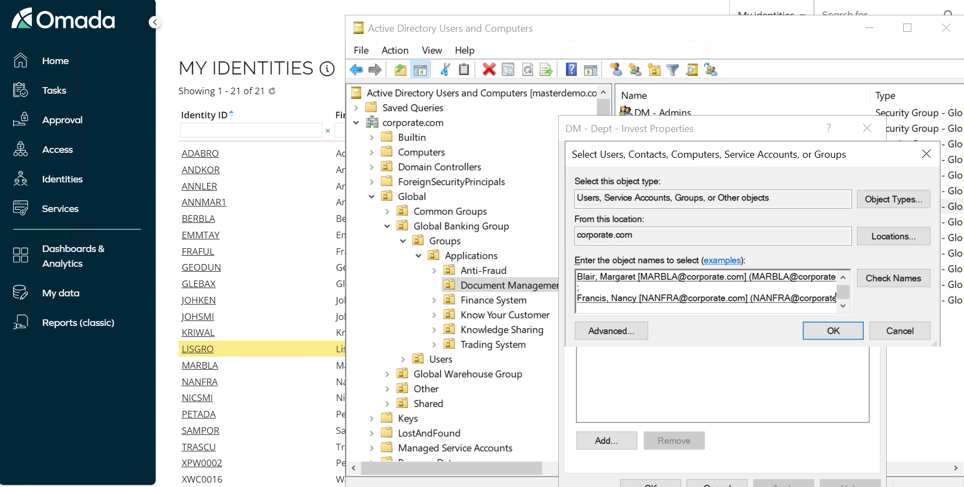Open the File menu
Image resolution: width=964 pixels, height=487 pixels.
pyautogui.click(x=361, y=50)
